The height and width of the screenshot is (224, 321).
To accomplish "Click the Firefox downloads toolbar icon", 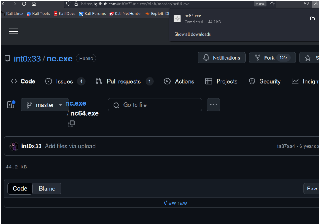I will (316, 4).
